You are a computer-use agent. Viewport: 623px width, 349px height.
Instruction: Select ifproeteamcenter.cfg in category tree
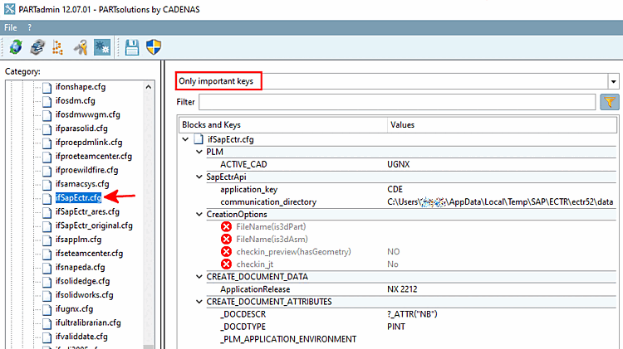[93, 156]
